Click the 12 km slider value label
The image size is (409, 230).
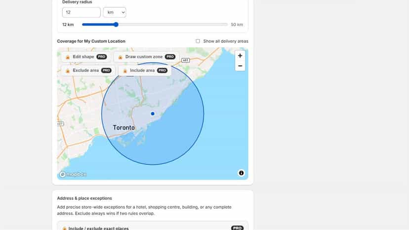click(68, 25)
